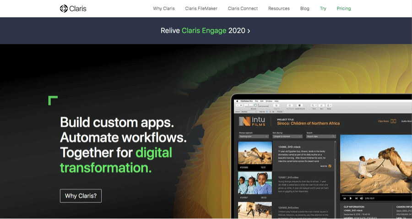The height and width of the screenshot is (219, 412).
Task: Open the Edit menu in FileMaker
Action: coord(262,101)
